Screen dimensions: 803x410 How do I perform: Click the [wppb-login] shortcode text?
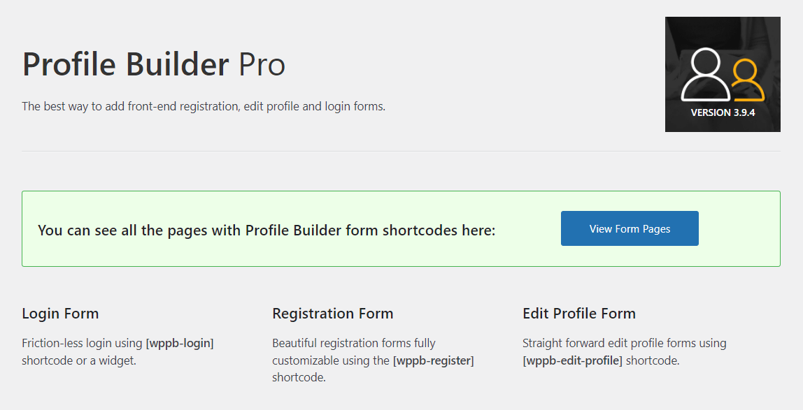pos(180,343)
